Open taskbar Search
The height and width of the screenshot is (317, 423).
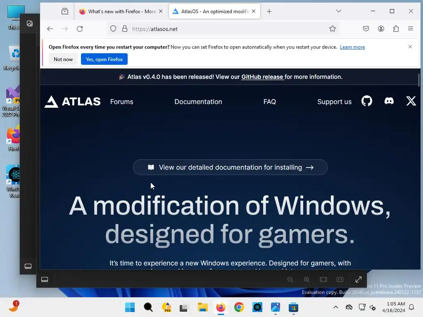(148, 307)
